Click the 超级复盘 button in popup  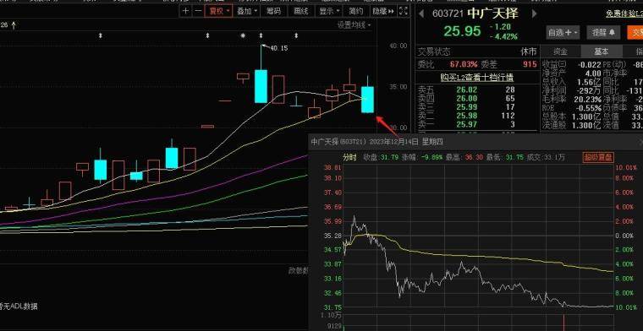click(598, 157)
